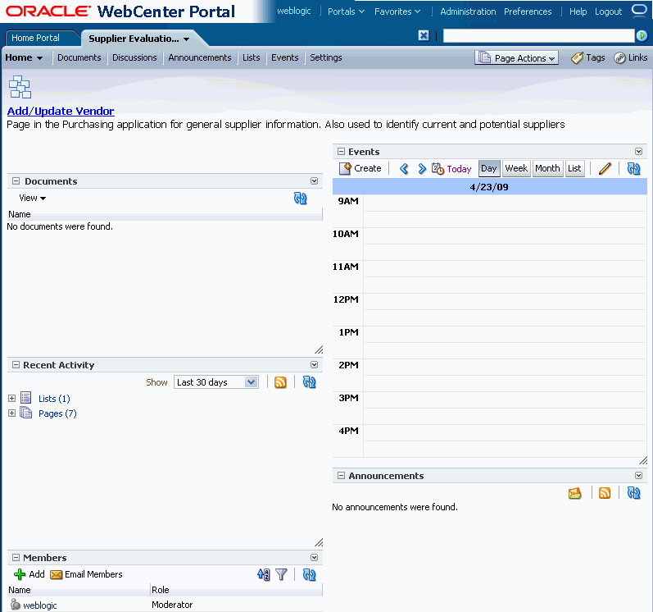Go to portal Settings page
Image resolution: width=653 pixels, height=612 pixels.
[x=325, y=57]
